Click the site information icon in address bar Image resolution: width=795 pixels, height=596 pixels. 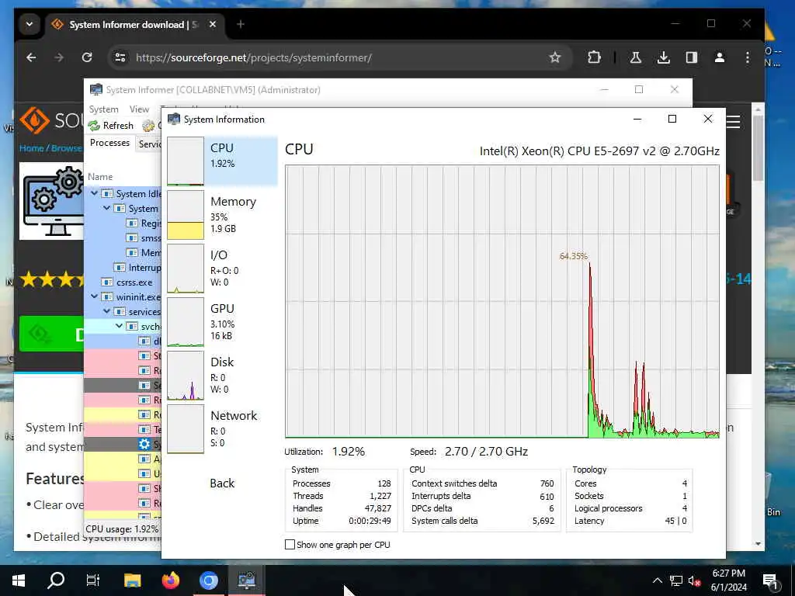(120, 57)
